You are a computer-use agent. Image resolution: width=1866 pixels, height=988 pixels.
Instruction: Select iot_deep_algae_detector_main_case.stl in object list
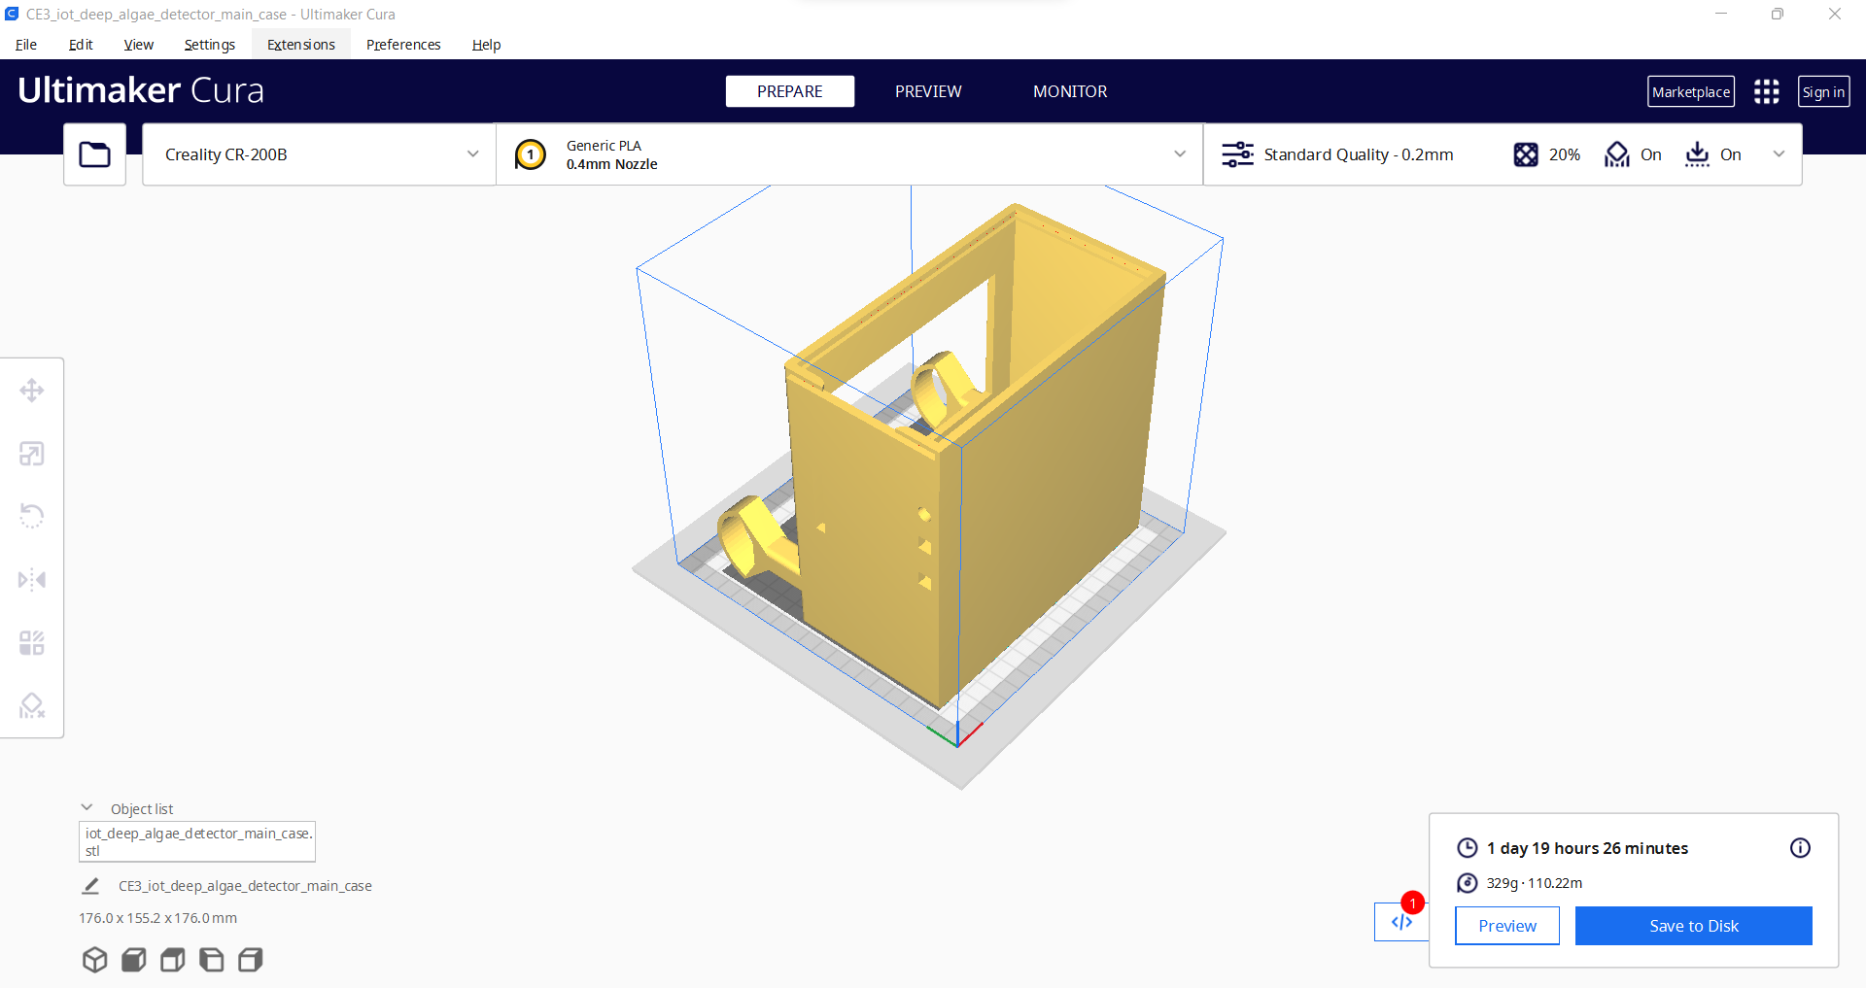coord(197,841)
